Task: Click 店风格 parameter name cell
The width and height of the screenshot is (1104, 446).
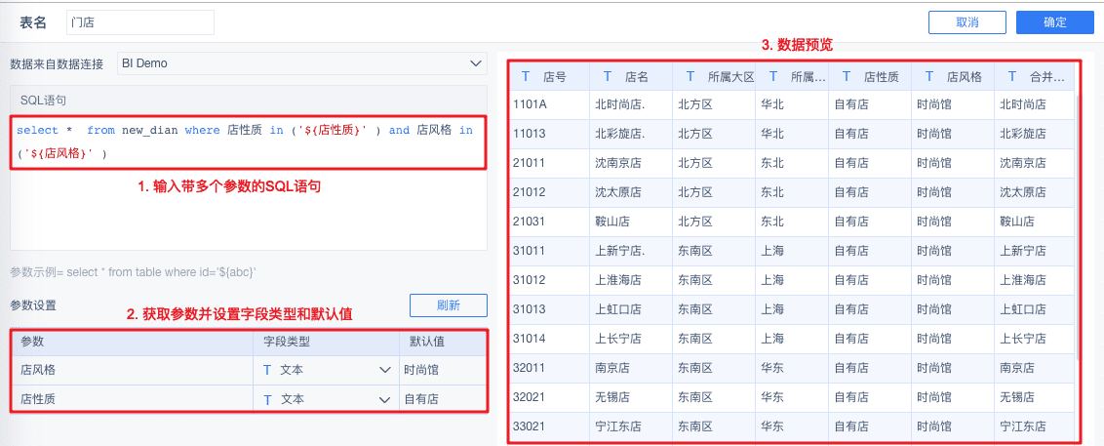Action: (x=133, y=370)
